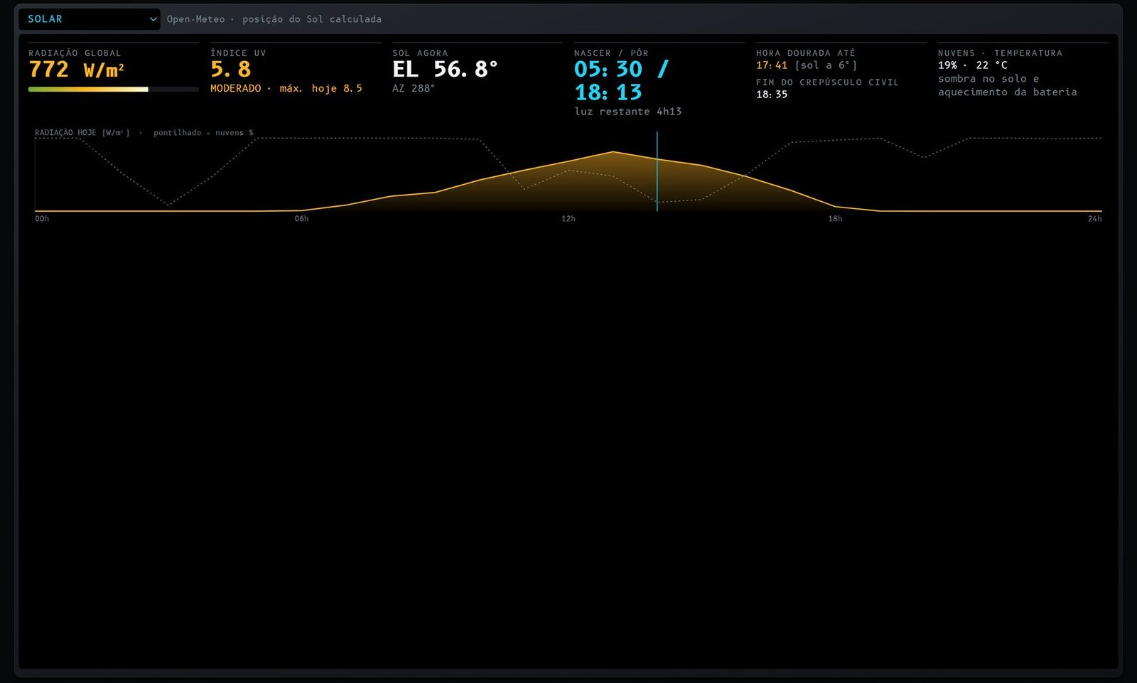Select the UV index 5.8 reading

pos(231,70)
